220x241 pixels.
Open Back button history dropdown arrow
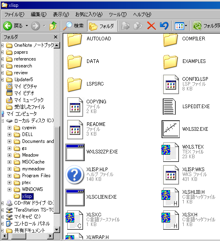coord(27,26)
